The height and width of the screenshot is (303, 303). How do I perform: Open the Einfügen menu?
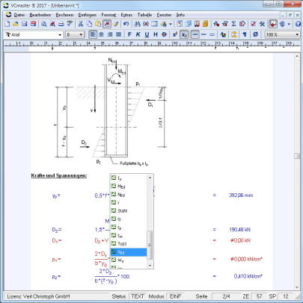(87, 15)
